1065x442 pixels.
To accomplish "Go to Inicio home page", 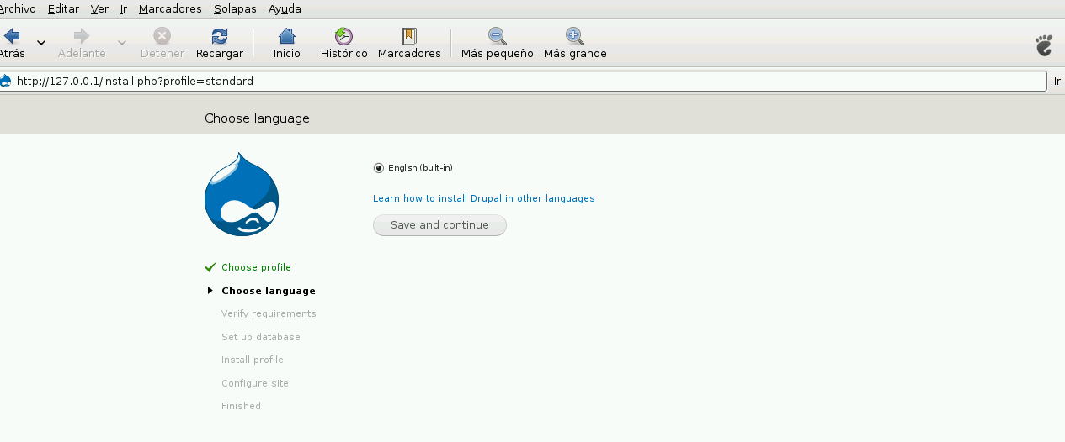I will click(286, 43).
